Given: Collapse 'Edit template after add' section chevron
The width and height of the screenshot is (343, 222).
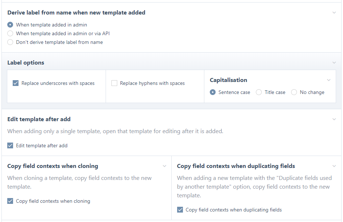Looking at the screenshot, I should point(334,119).
